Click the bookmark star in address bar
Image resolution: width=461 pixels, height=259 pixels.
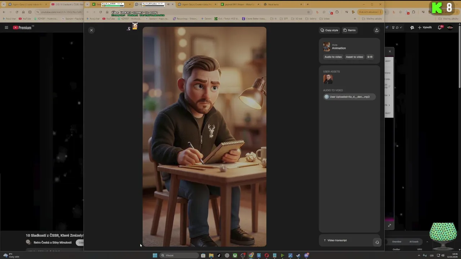click(x=308, y=12)
